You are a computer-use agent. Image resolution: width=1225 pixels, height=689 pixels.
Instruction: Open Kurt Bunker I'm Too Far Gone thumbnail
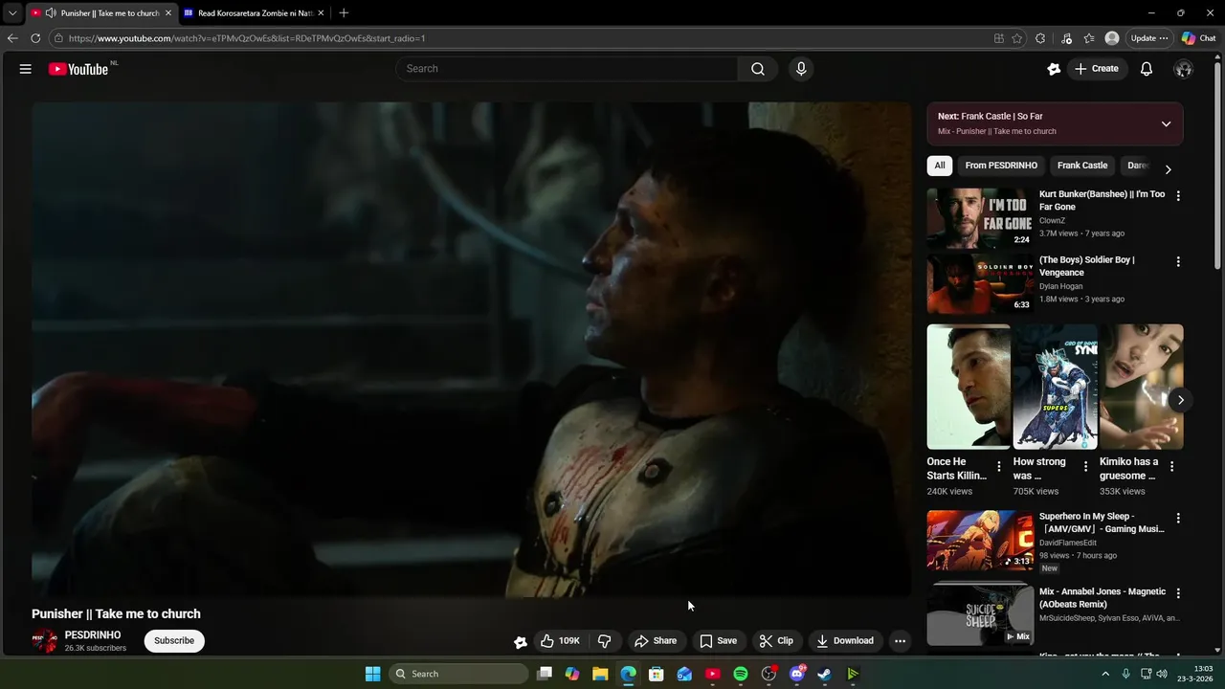pyautogui.click(x=980, y=218)
